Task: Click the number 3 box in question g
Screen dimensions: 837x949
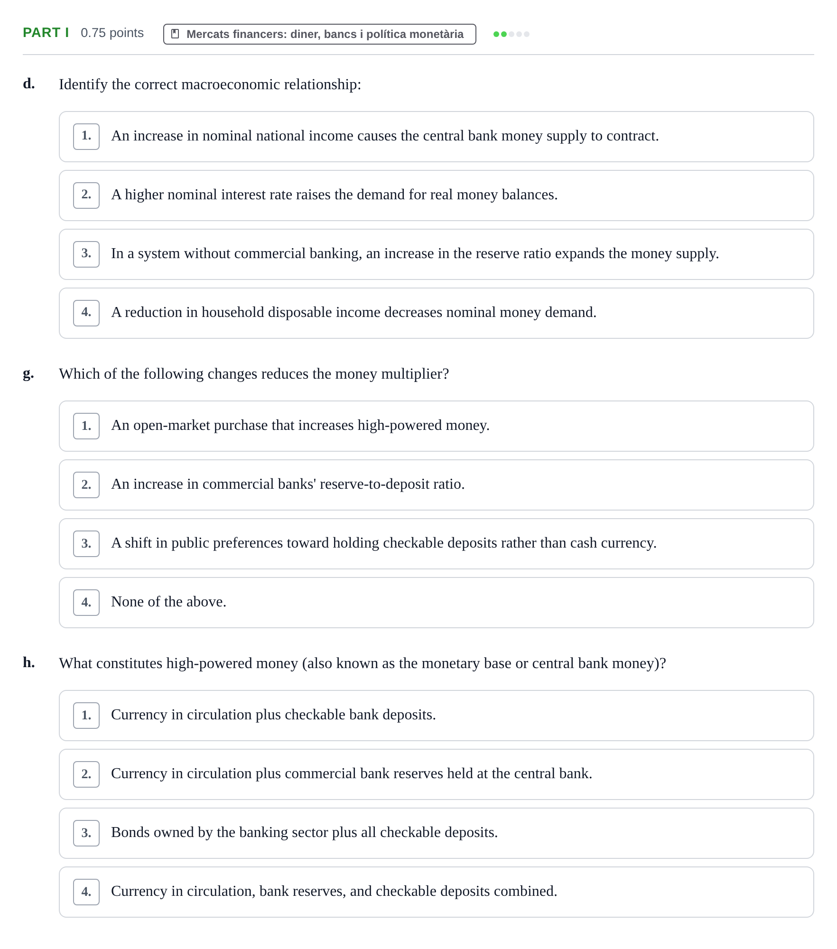Action: (86, 544)
